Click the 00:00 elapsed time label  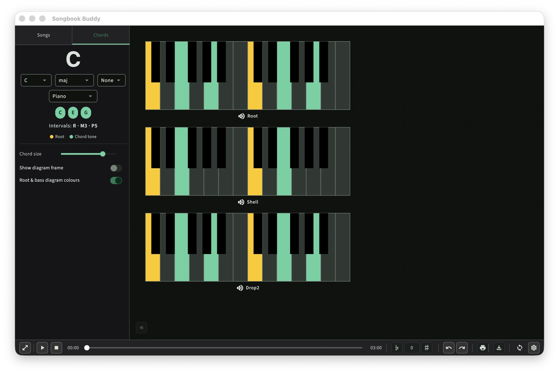(73, 348)
